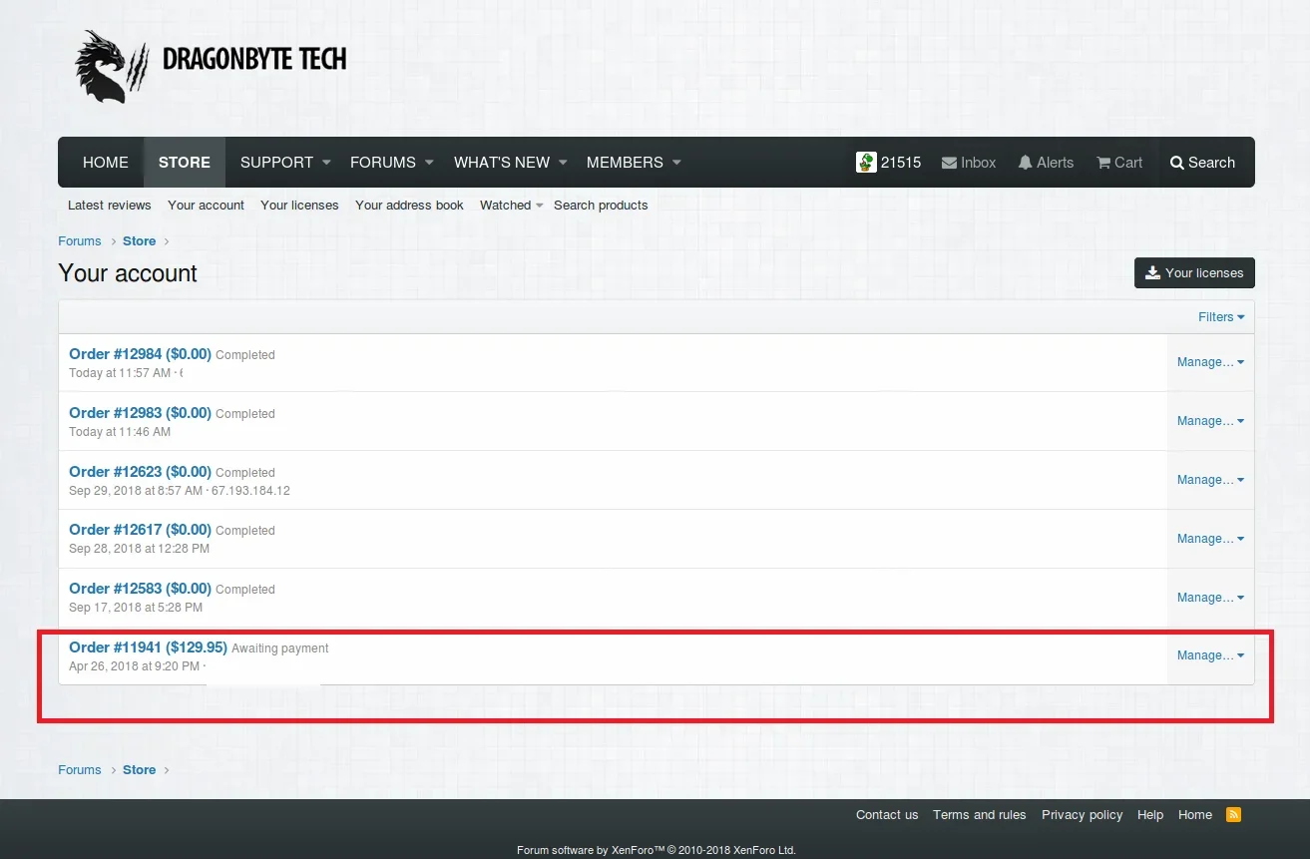
Task: Open Contact us footer link
Action: tap(887, 815)
